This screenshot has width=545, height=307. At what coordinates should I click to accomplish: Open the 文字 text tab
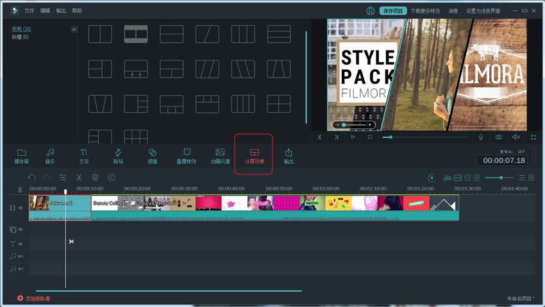(x=84, y=156)
